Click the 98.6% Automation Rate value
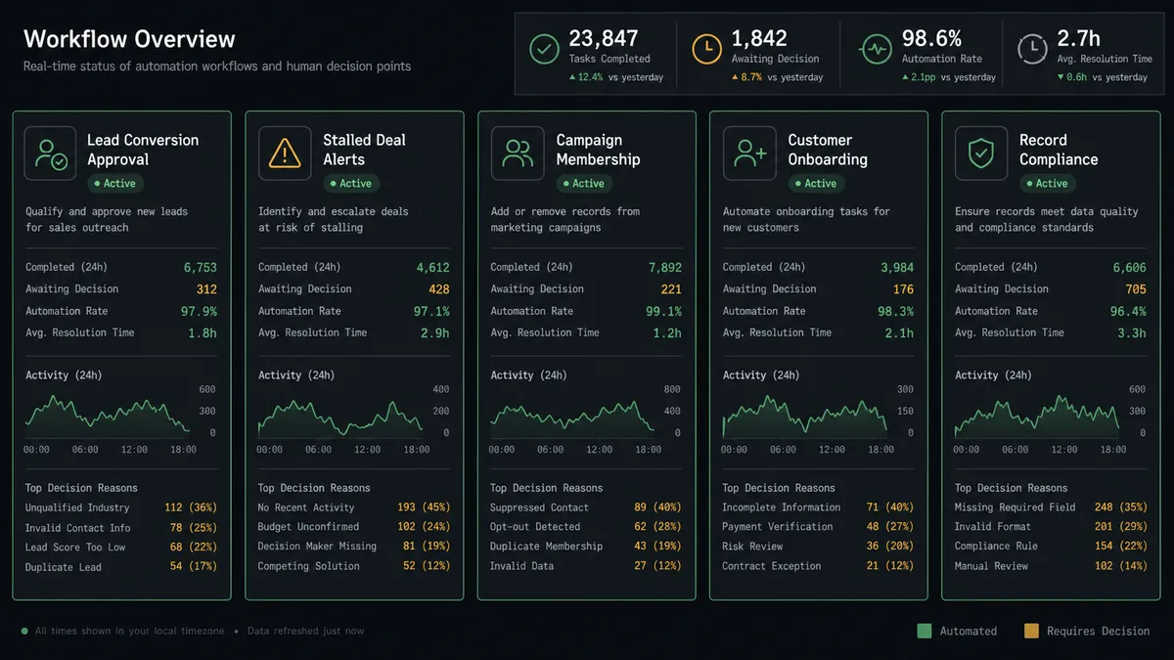Image resolution: width=1174 pixels, height=660 pixels. 932,39
